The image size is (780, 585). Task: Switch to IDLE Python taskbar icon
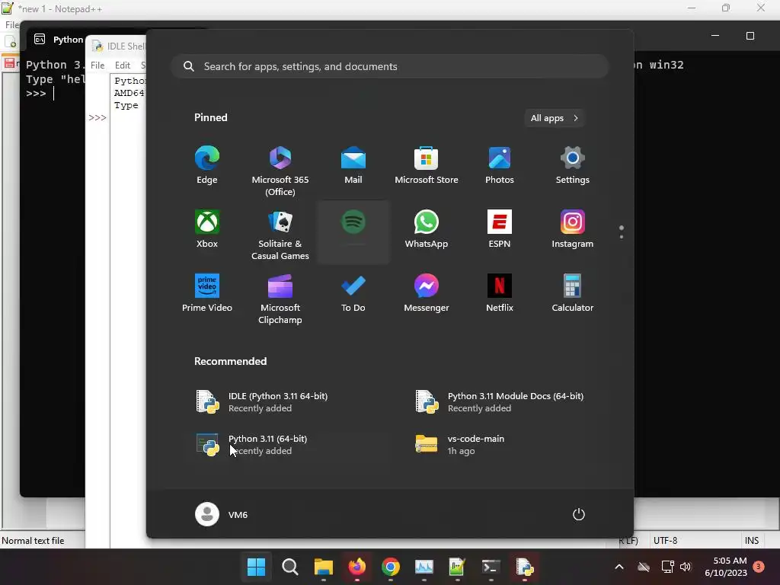pos(524,567)
